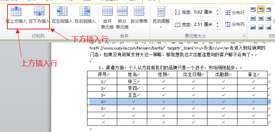Viewport: 275px width, 132px height.
Task: Align cell text middle right
Action: coord(268,18)
